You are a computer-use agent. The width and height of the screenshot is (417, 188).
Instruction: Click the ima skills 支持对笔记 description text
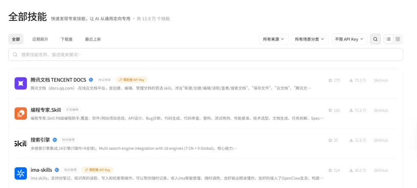click(177, 178)
